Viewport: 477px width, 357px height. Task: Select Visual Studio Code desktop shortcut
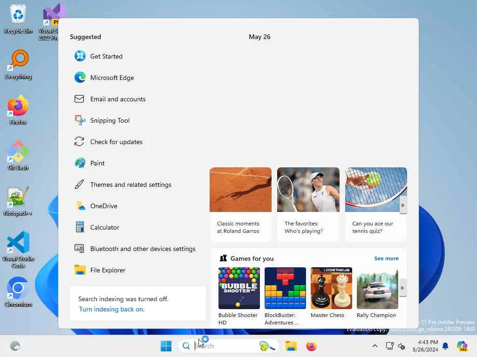[x=18, y=250]
